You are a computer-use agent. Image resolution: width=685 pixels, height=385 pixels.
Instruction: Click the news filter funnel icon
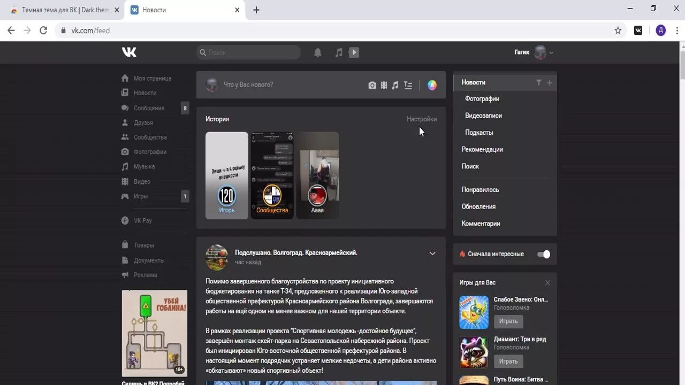[x=539, y=82]
